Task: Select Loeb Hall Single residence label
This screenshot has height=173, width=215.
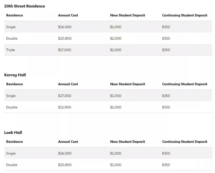Action: 11,154
